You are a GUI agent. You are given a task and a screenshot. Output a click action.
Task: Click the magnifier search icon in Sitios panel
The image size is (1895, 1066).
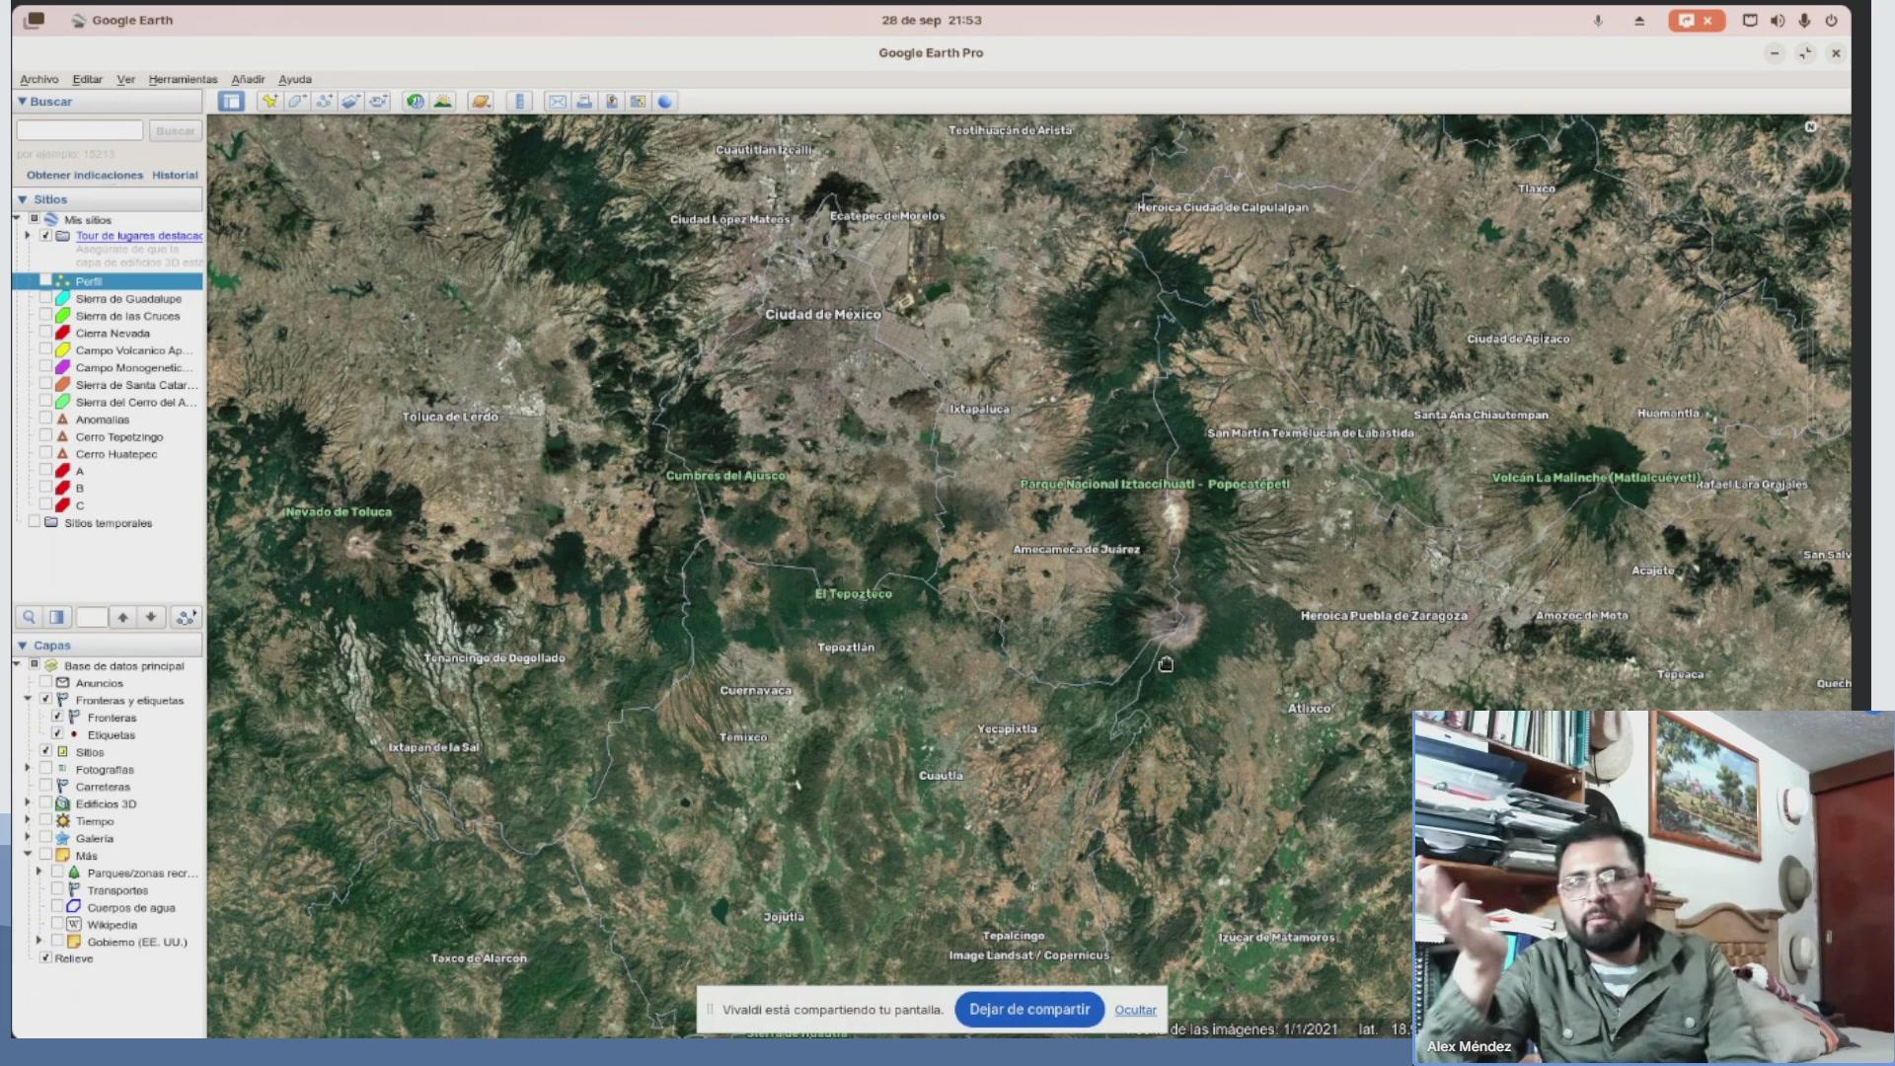point(29,617)
